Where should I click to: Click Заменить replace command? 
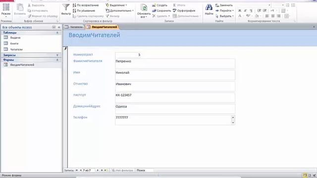224,5
